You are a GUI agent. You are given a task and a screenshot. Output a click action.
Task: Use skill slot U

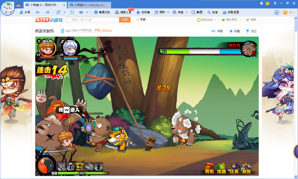click(71, 167)
